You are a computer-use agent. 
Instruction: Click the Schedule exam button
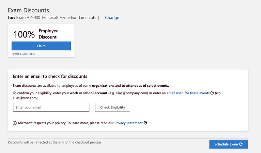[229, 144]
